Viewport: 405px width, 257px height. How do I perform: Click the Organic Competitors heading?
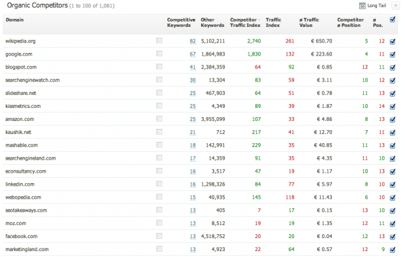tap(37, 5)
